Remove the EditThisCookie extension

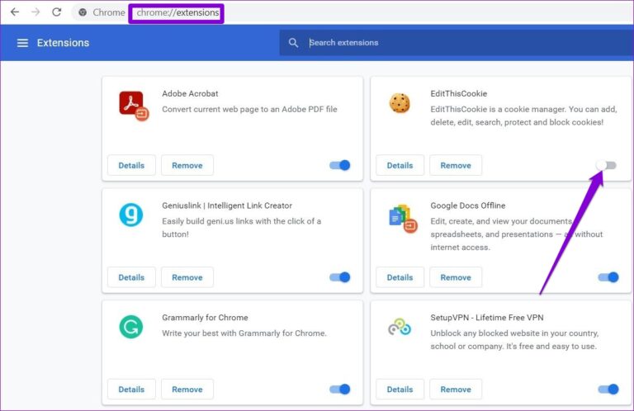click(456, 165)
